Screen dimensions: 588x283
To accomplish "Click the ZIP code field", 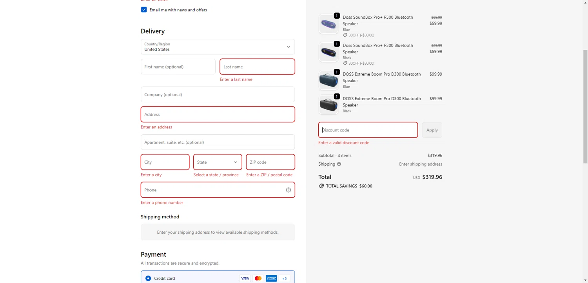I will (x=270, y=162).
